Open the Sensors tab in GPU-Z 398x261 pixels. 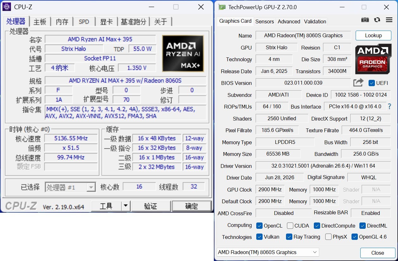pyautogui.click(x=264, y=21)
